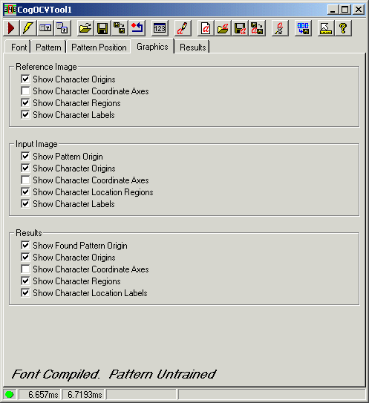Reset tool with red dot blue arrow icon

click(x=137, y=28)
